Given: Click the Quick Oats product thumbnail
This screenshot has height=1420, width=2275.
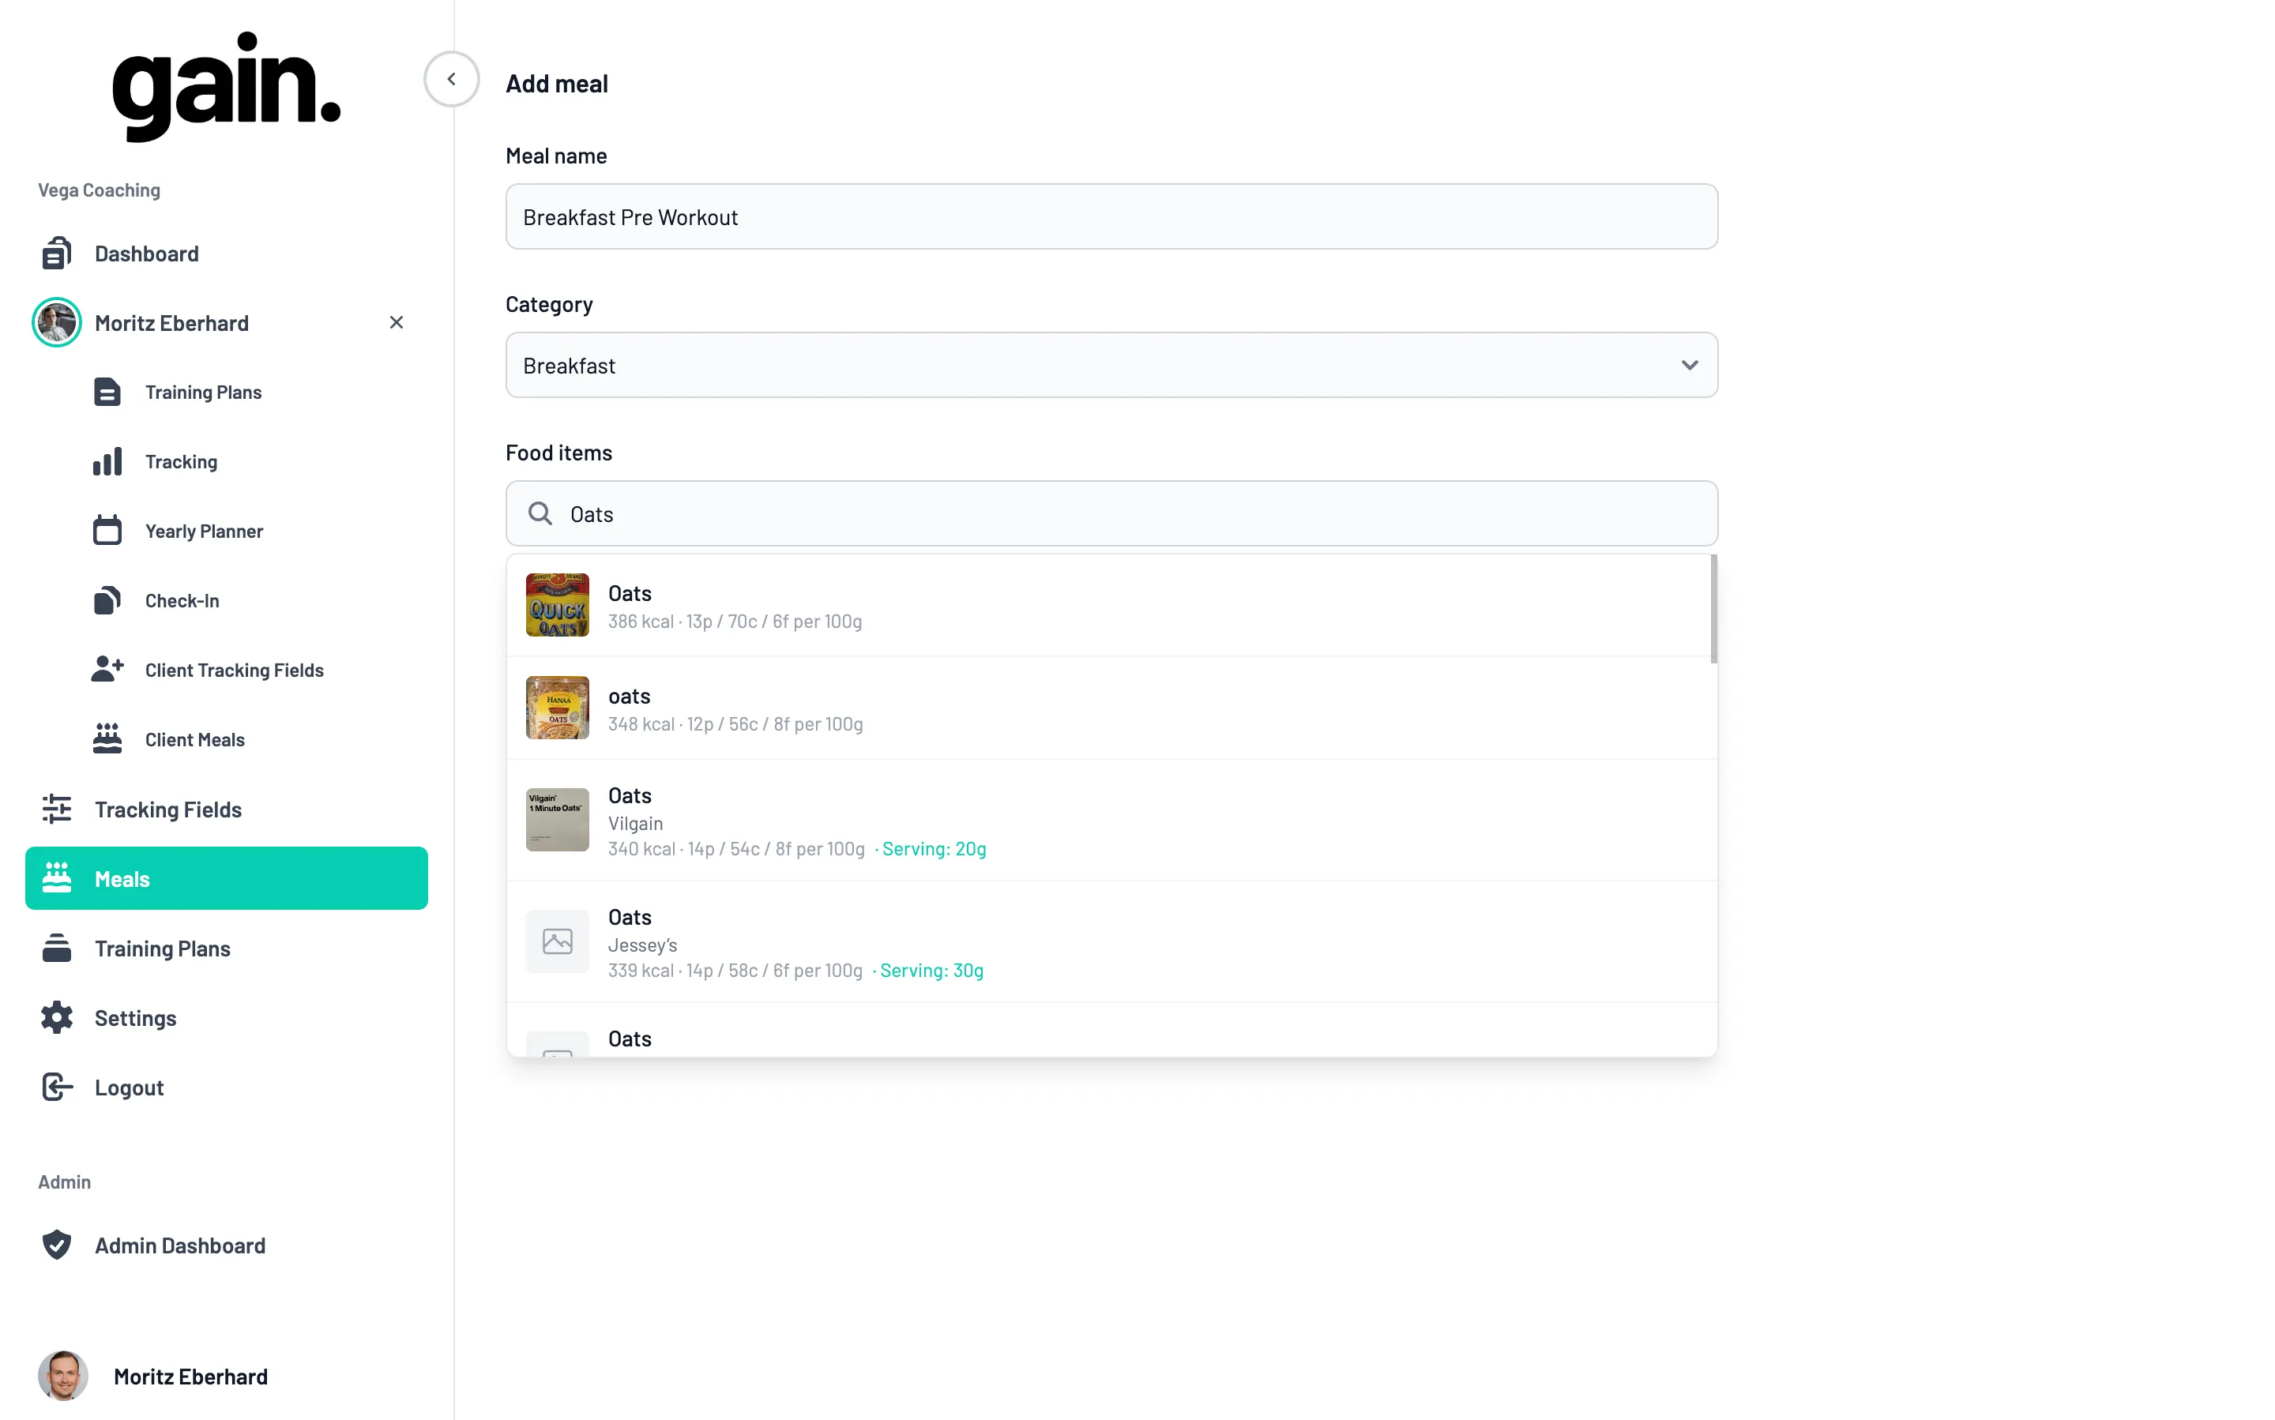Looking at the screenshot, I should point(557,606).
